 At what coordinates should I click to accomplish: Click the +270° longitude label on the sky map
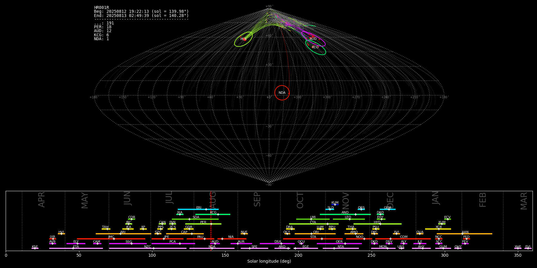pyautogui.click(x=356, y=97)
